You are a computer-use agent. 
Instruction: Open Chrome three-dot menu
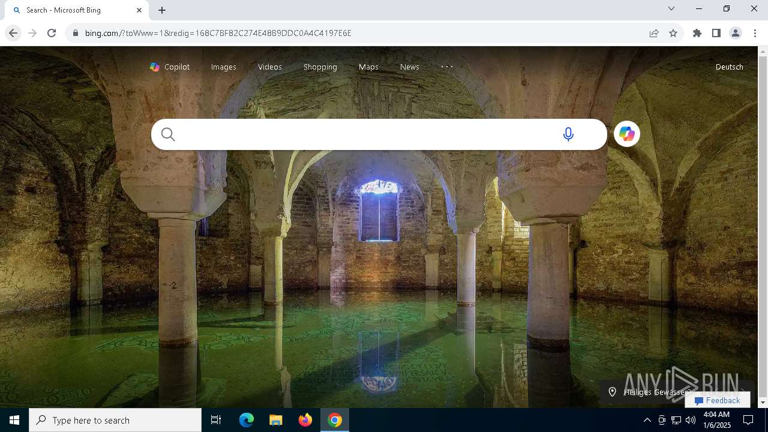pyautogui.click(x=755, y=33)
